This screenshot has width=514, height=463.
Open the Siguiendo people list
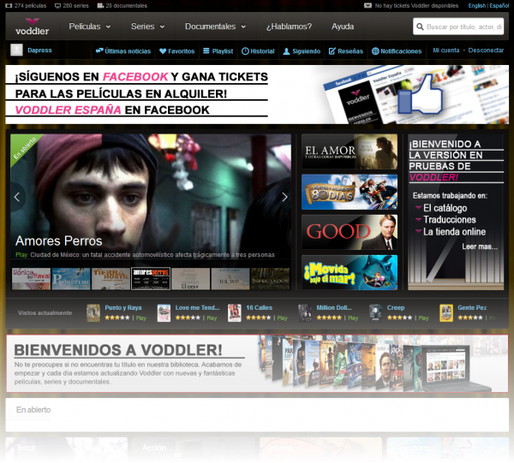click(x=302, y=51)
